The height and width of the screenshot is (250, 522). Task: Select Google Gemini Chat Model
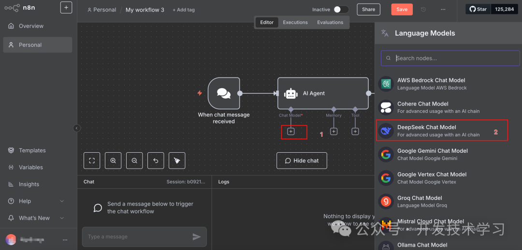(x=448, y=154)
